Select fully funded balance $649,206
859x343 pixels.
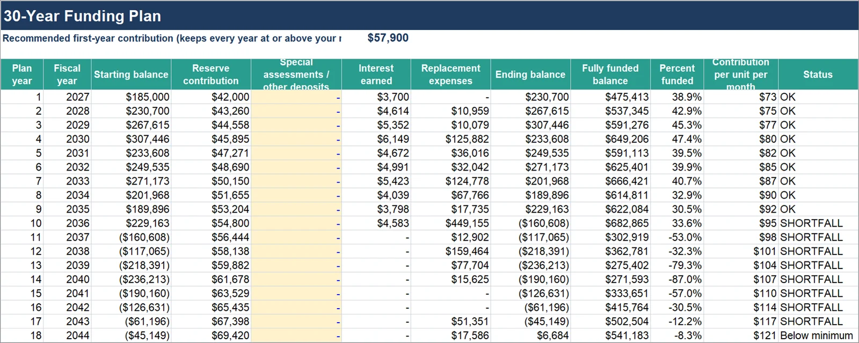coord(610,139)
